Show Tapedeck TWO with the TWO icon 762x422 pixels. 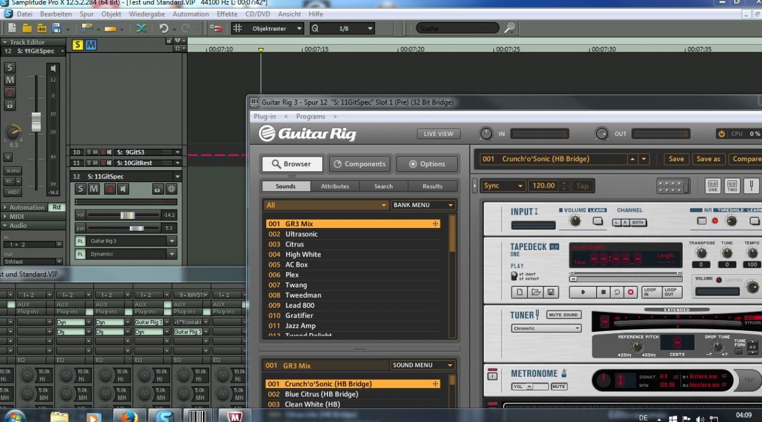click(732, 186)
